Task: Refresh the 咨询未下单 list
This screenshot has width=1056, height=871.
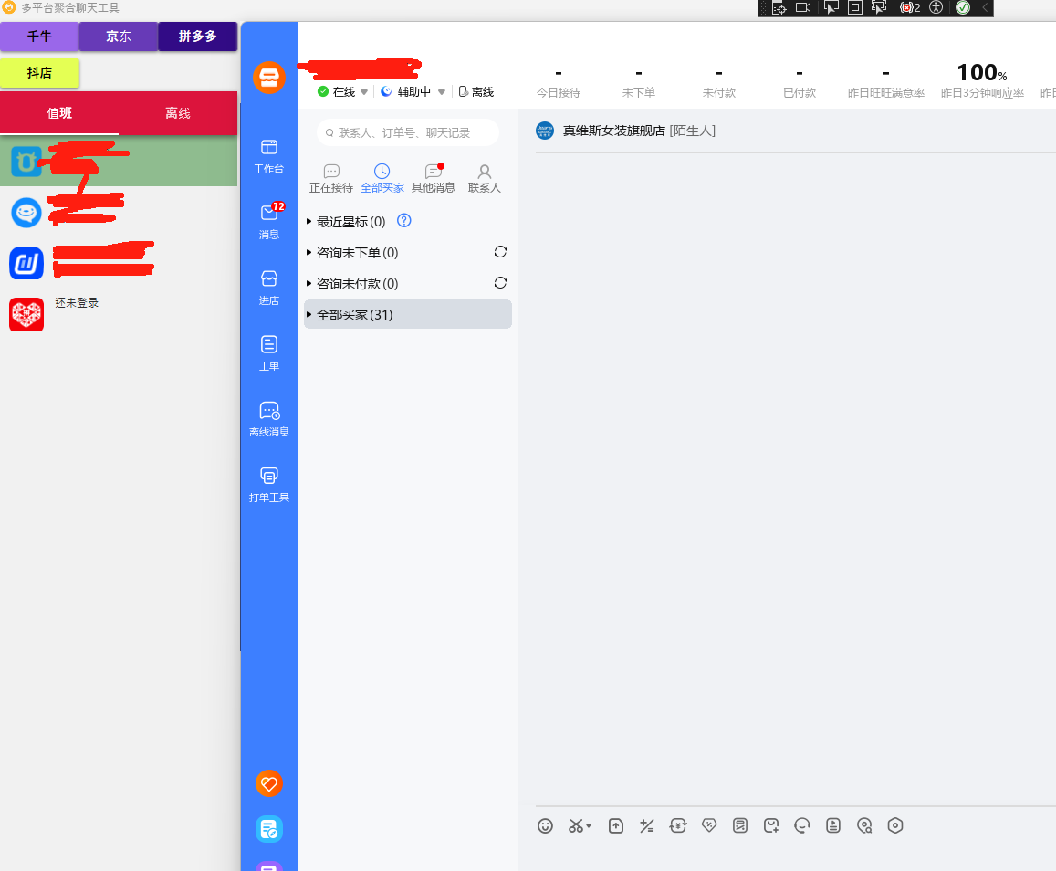Action: (x=500, y=252)
